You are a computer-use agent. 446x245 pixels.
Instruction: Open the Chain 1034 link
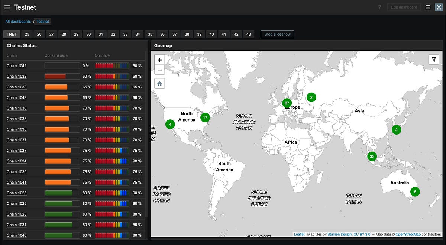click(17, 161)
